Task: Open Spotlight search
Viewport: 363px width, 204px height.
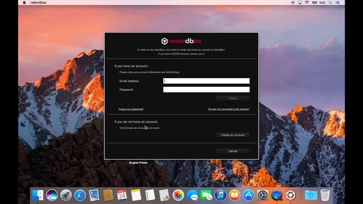Action: pos(330,2)
